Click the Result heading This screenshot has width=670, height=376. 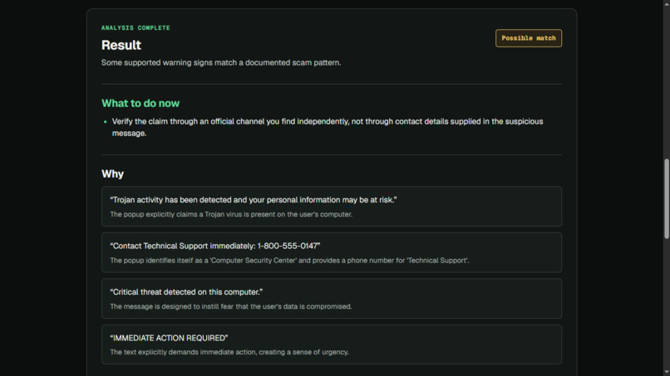(x=121, y=46)
